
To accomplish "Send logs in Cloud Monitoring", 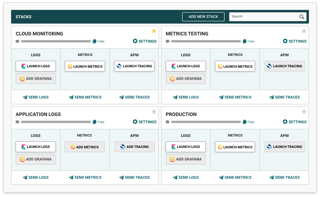I will [36, 97].
